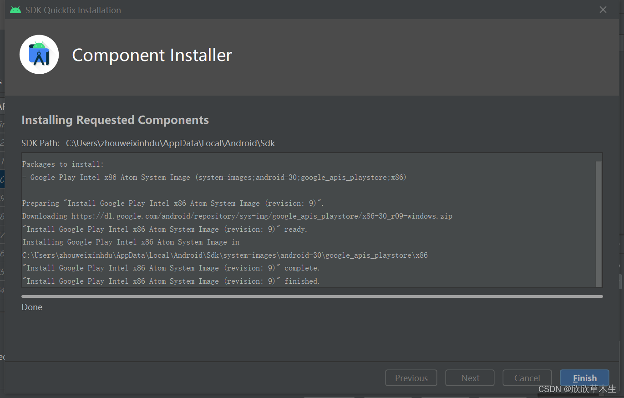Viewport: 624px width, 398px height.
Task: Click the Done status text
Action: tap(32, 307)
